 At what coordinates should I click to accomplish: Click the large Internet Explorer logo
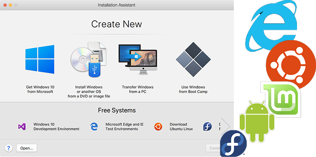(271, 26)
